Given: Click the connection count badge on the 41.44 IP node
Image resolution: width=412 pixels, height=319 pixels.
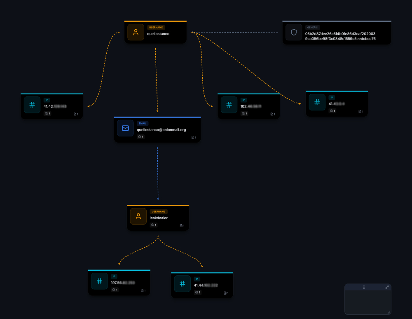Looking at the screenshot, I should 198,293.
